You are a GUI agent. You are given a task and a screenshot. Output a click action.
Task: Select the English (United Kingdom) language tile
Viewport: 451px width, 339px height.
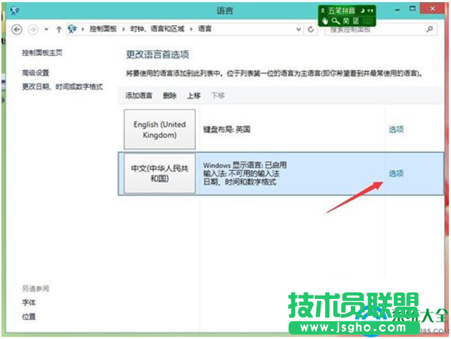[160, 129]
